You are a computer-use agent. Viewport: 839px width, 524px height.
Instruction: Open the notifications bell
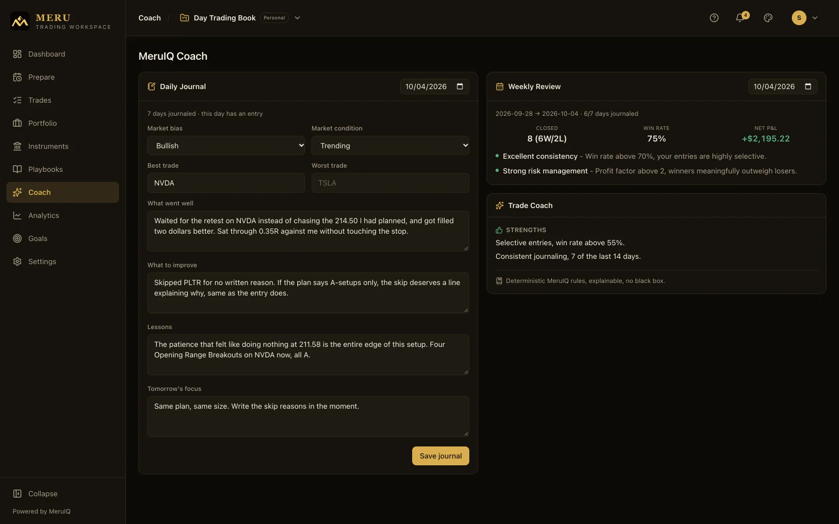coord(740,18)
